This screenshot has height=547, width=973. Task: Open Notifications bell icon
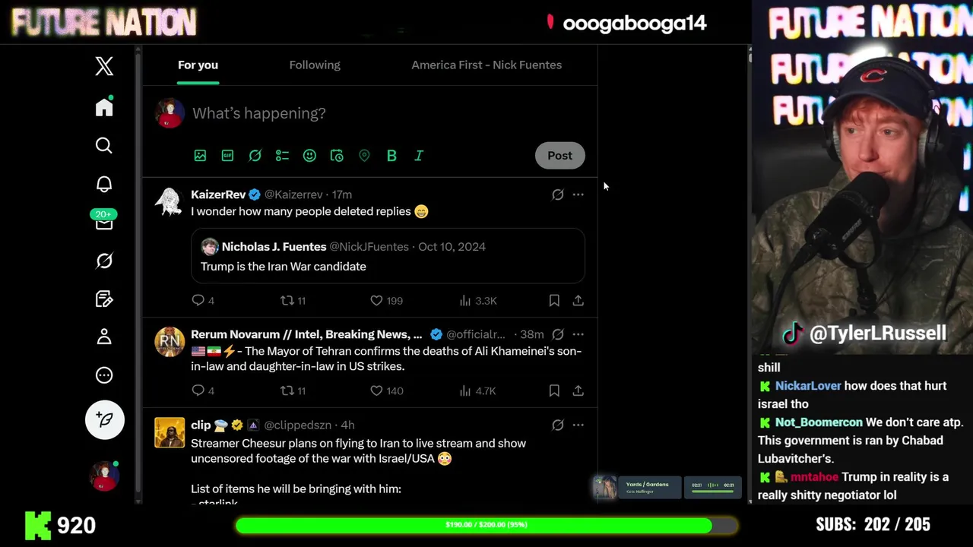(104, 184)
